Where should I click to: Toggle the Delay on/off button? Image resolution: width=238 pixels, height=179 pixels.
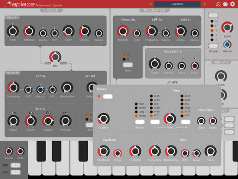(108, 96)
